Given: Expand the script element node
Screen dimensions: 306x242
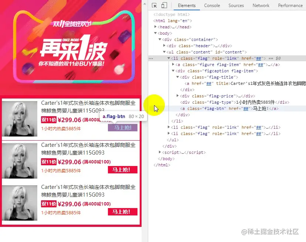Looking at the screenshot, I should 160,152.
